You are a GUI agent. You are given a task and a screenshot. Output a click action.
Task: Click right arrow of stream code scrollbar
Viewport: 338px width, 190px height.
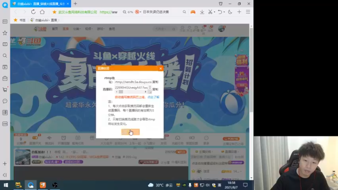pos(145,92)
